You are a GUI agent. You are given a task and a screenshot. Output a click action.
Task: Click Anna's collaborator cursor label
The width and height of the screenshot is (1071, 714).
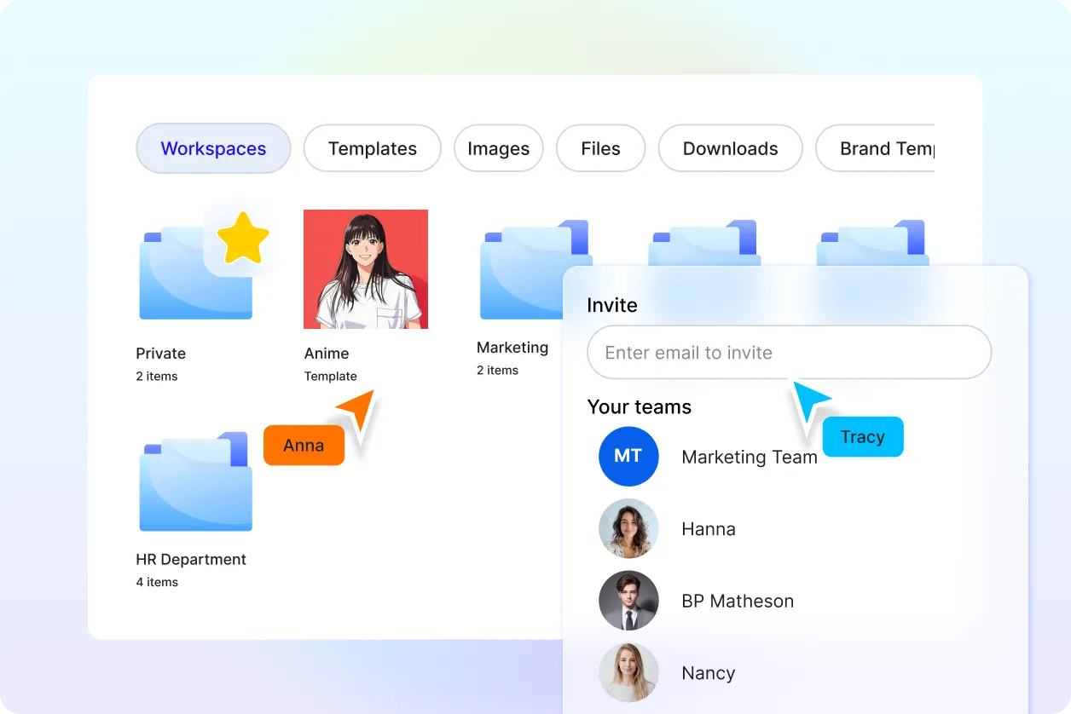pos(304,445)
